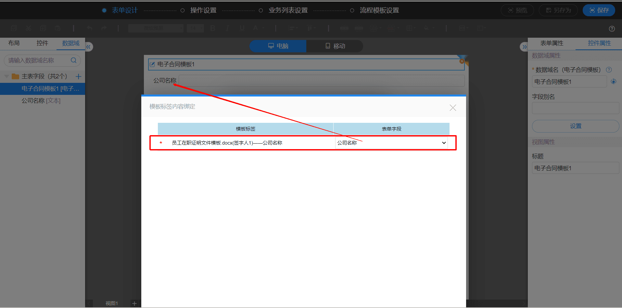Collapse the left panel with double-arrow icon
The width and height of the screenshot is (622, 308).
tap(89, 47)
